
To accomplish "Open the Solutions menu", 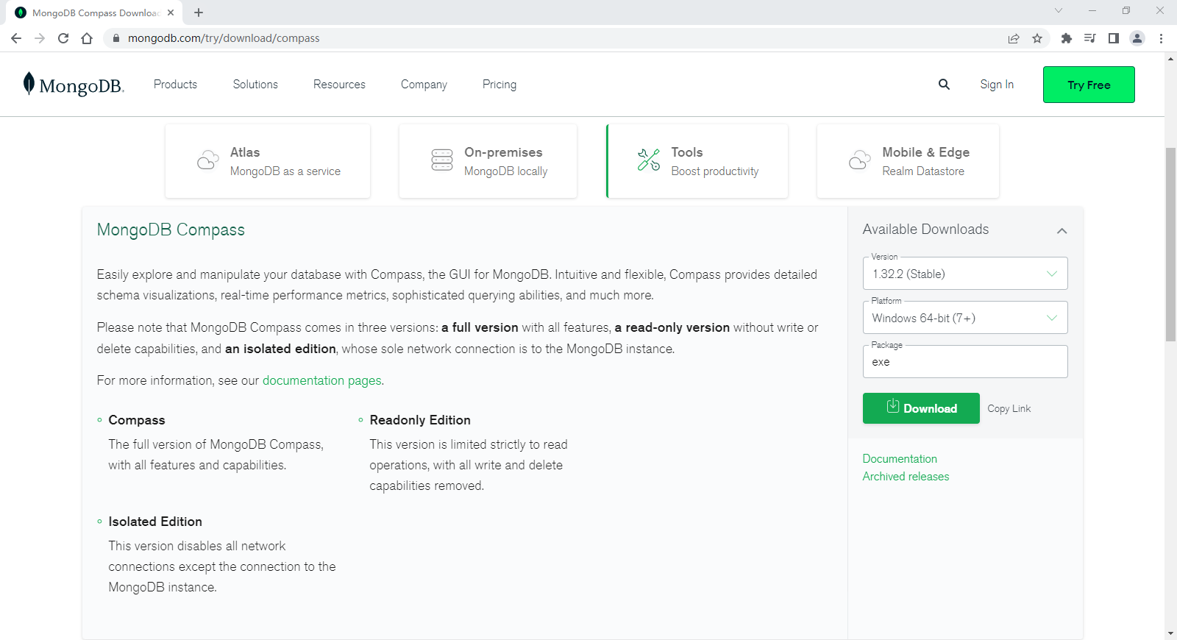I will (x=255, y=85).
